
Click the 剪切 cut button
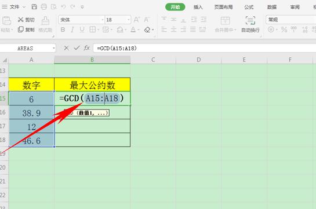point(26,20)
